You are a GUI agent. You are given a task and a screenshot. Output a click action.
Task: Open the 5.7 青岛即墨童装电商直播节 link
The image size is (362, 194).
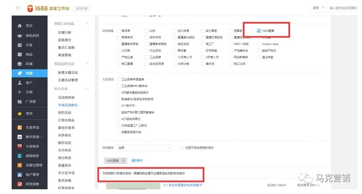click(182, 185)
